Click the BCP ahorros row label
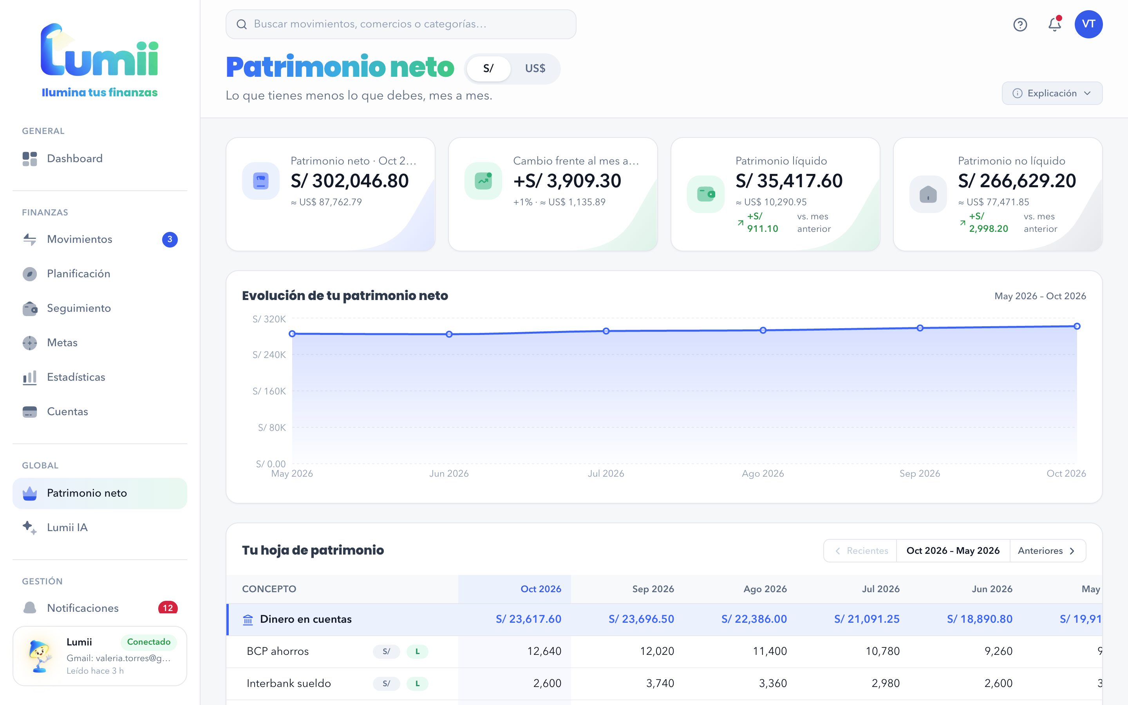This screenshot has height=705, width=1128. (277, 651)
